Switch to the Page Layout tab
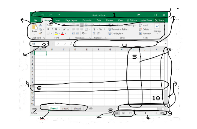 coord(71,20)
